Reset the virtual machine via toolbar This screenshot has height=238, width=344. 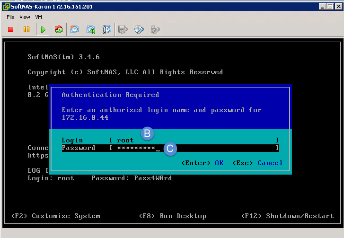coord(59,30)
